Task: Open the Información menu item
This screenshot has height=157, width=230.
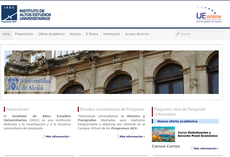Action: pos(112,34)
